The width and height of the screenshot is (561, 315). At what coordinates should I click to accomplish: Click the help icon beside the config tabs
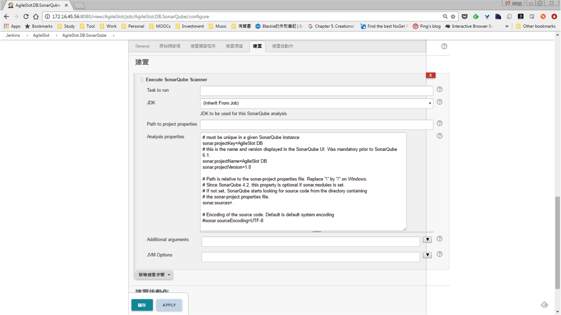tap(444, 46)
